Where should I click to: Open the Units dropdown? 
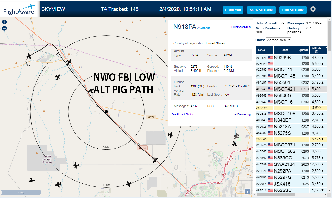point(279,40)
